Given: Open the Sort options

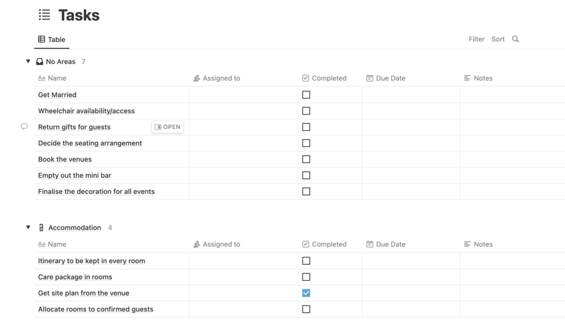Looking at the screenshot, I should coord(498,39).
